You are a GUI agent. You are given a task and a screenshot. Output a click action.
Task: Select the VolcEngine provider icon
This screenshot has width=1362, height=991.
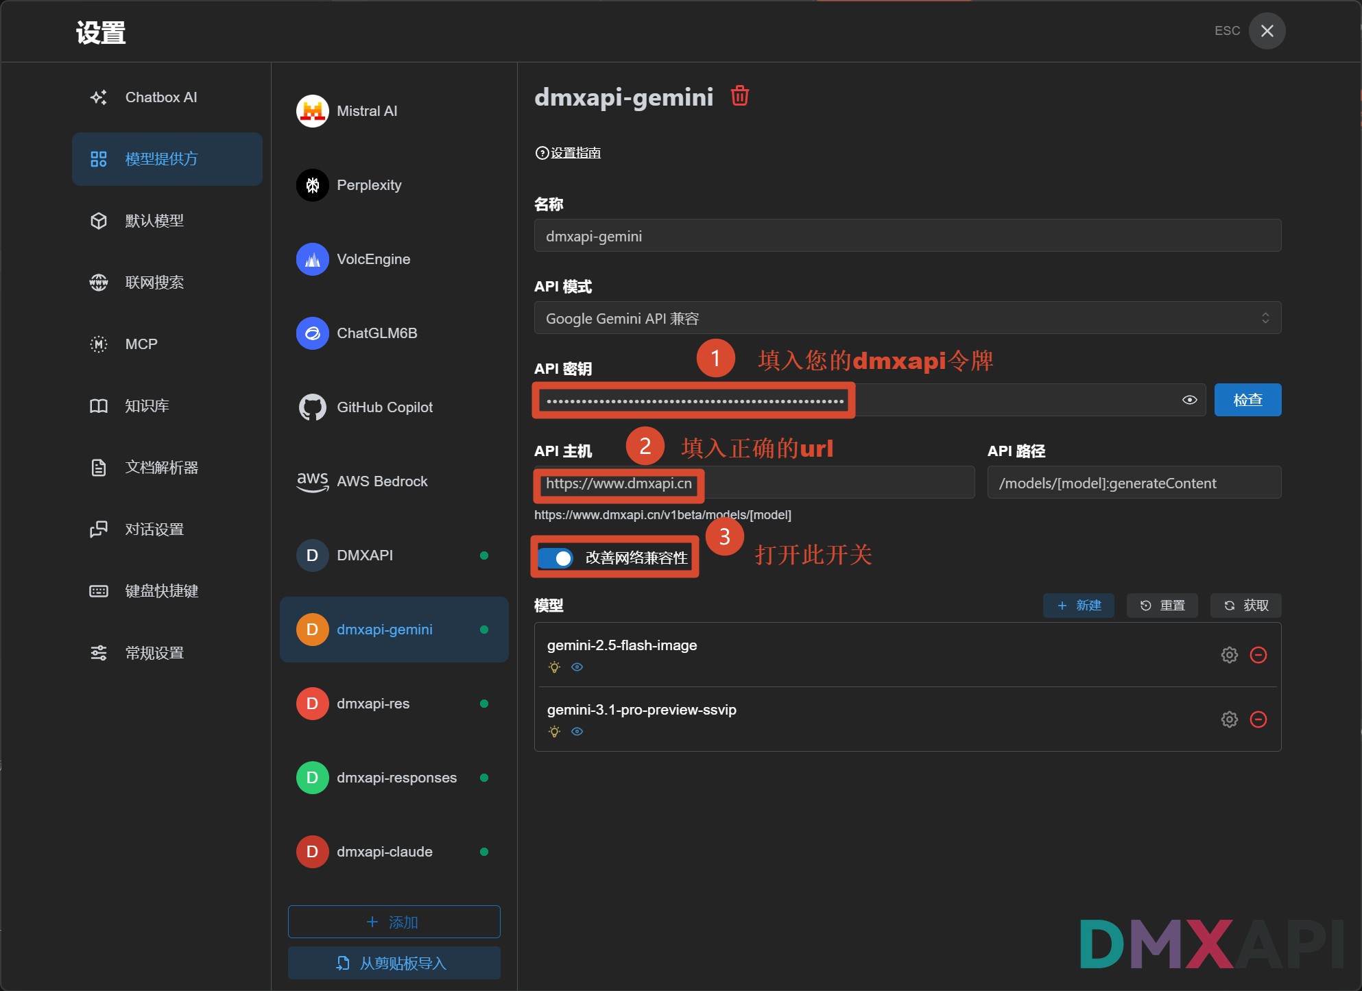(x=313, y=259)
